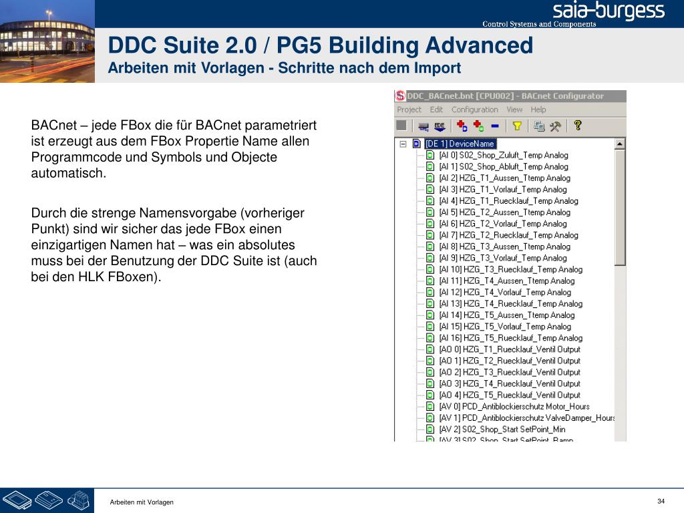Screen dimensions: 684x513
Task: Click the EDE export icon
Action: click(440, 126)
